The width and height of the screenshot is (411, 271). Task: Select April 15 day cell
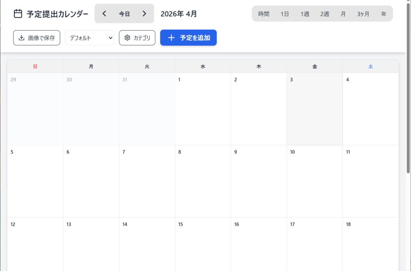(203, 245)
